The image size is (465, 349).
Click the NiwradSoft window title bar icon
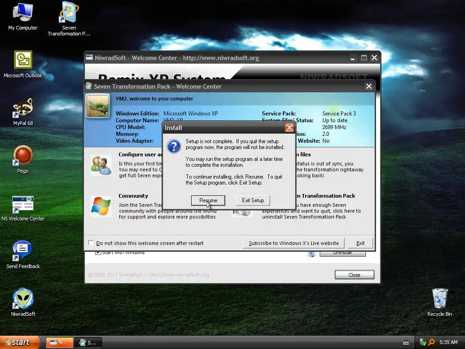89,58
